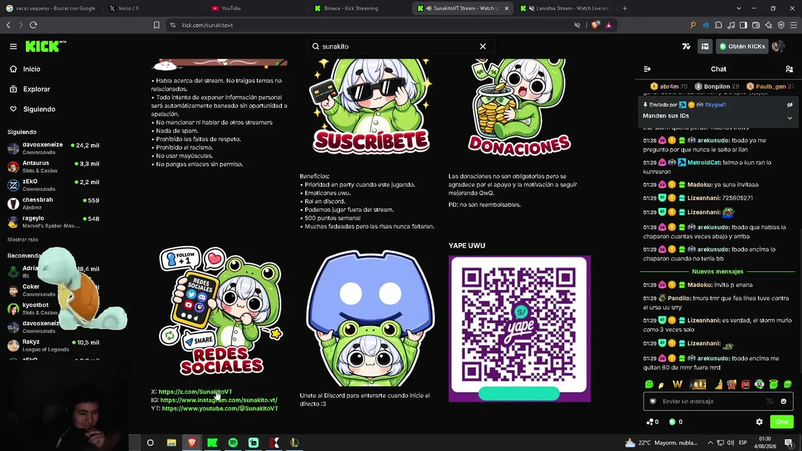Click the Obtén KICKs button
The height and width of the screenshot is (451, 802).
point(742,46)
